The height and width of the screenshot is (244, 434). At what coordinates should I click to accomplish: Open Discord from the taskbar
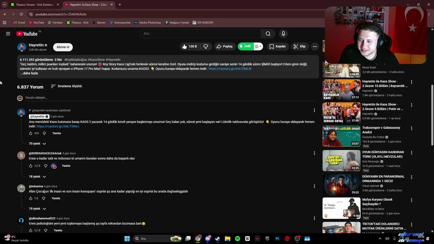click(x=208, y=239)
